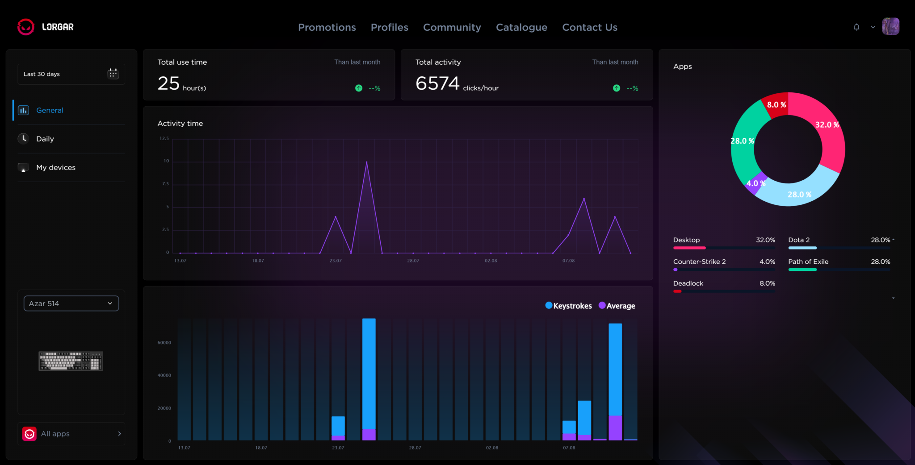Screen dimensions: 915x465
Task: Select the General chart icon
Action: tap(24, 110)
